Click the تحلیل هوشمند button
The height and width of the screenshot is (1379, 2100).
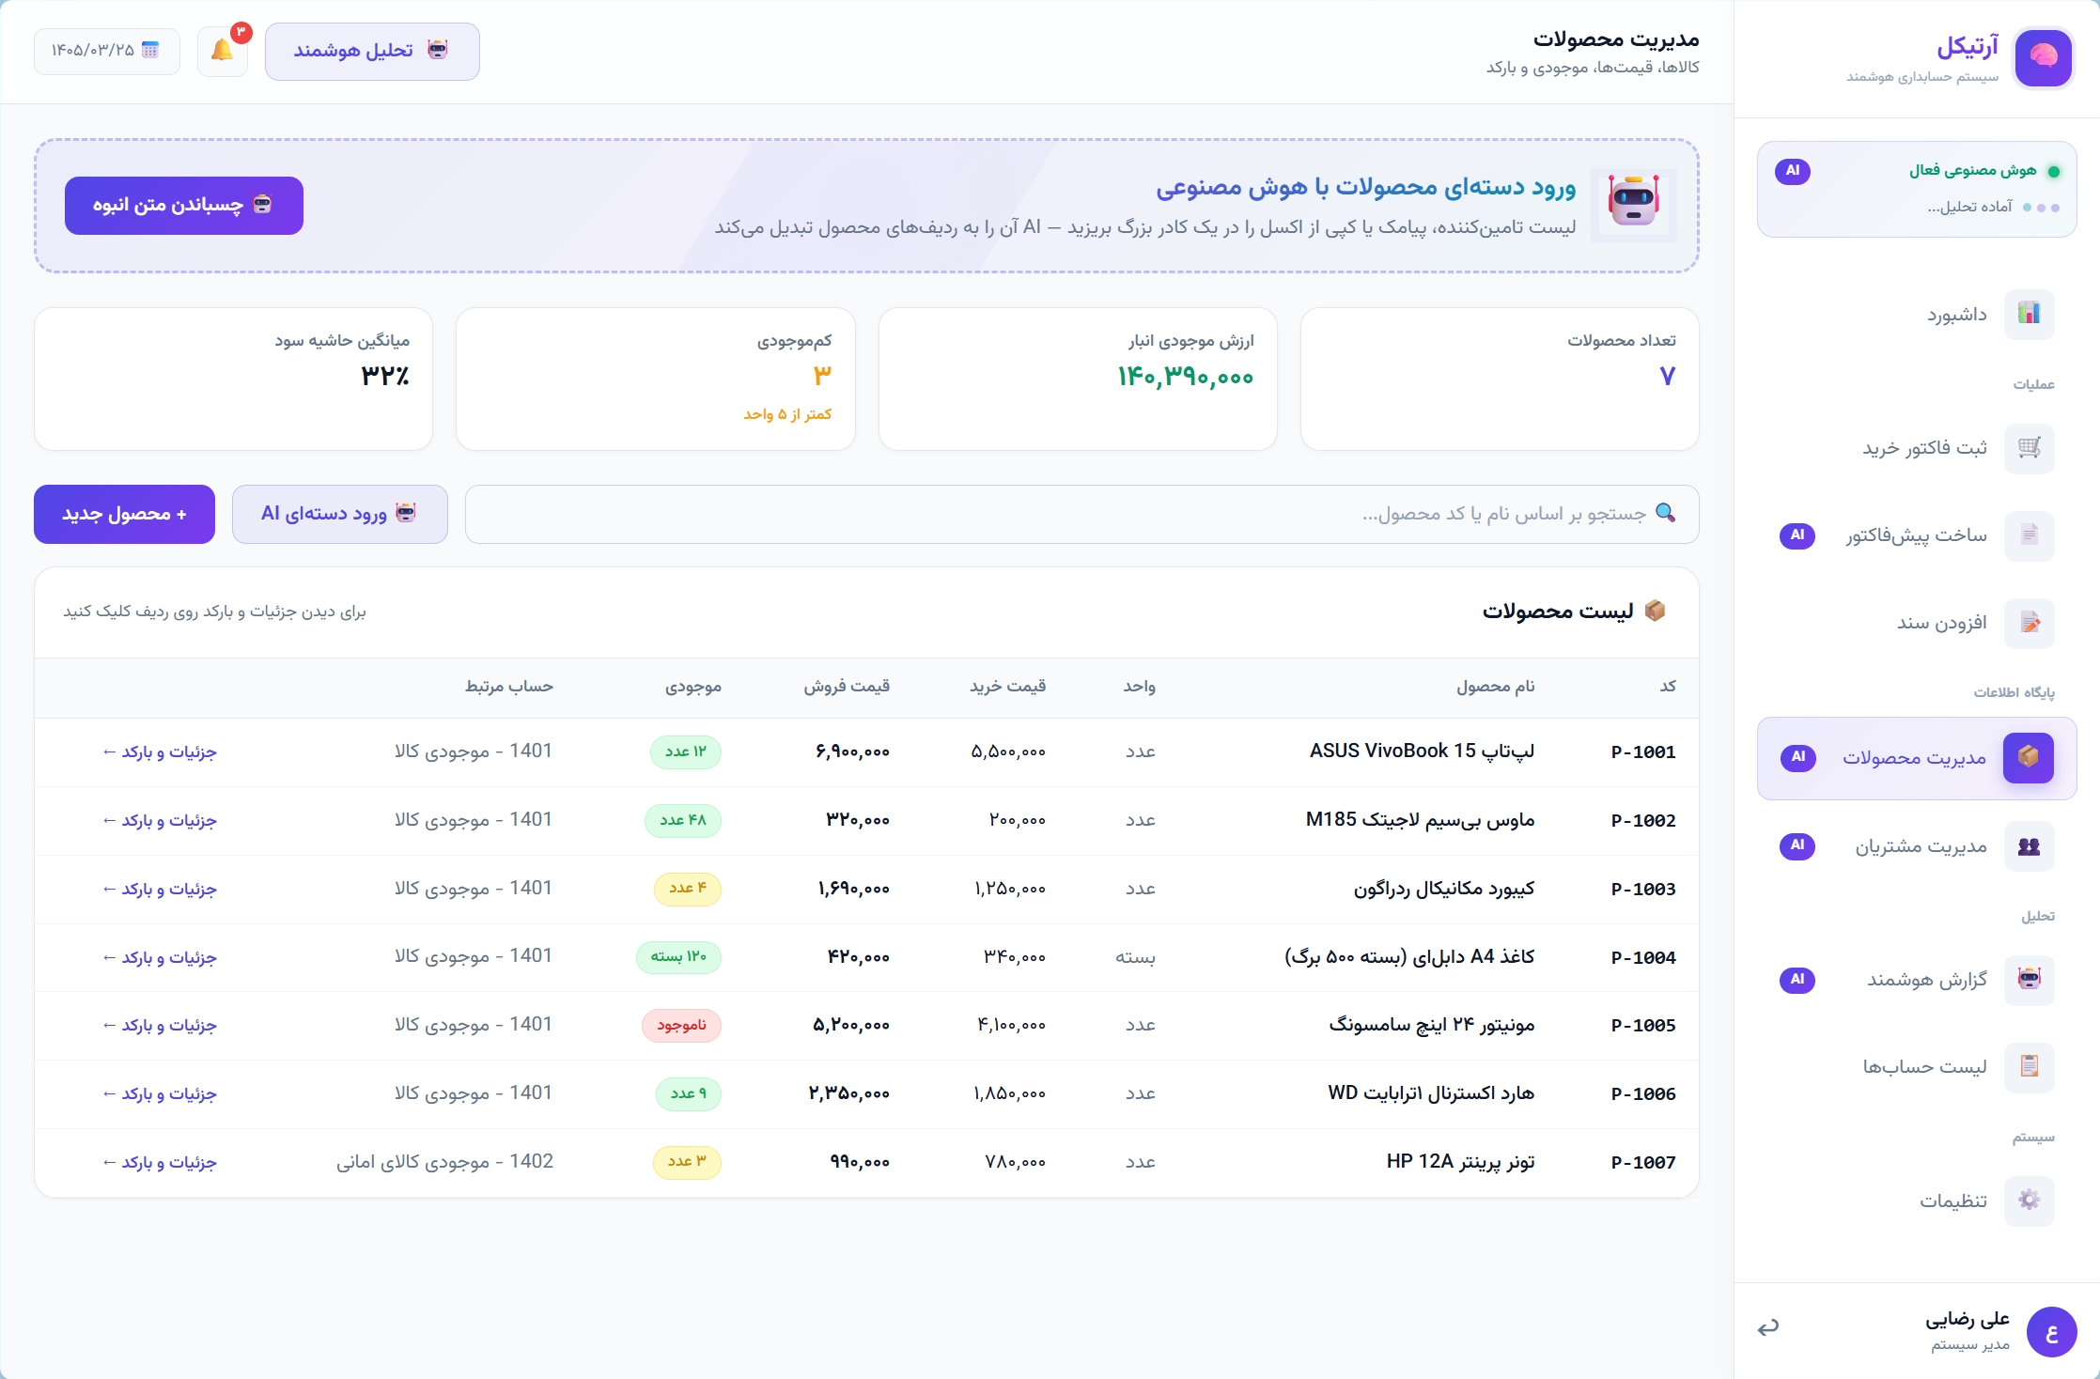pyautogui.click(x=372, y=51)
